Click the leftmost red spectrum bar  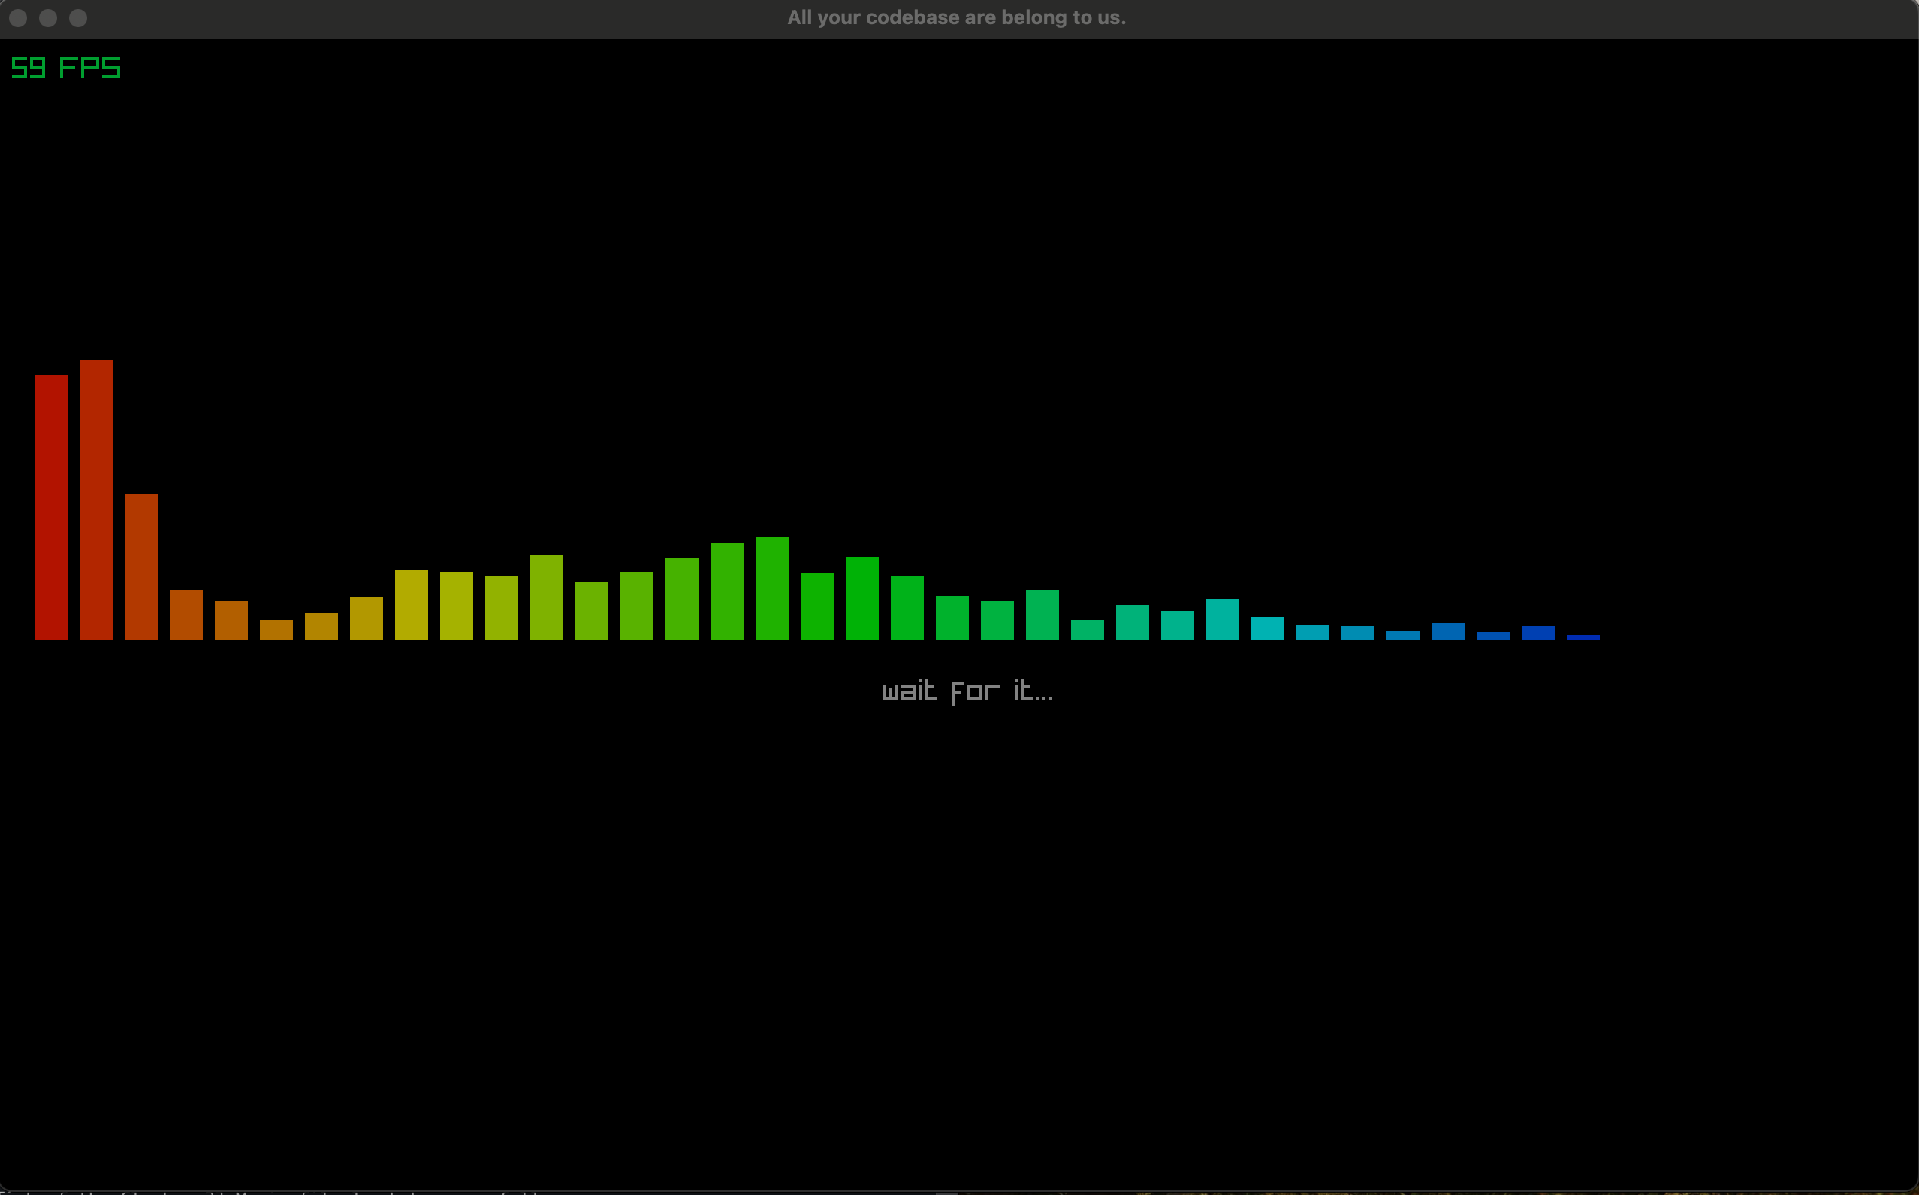click(x=50, y=507)
